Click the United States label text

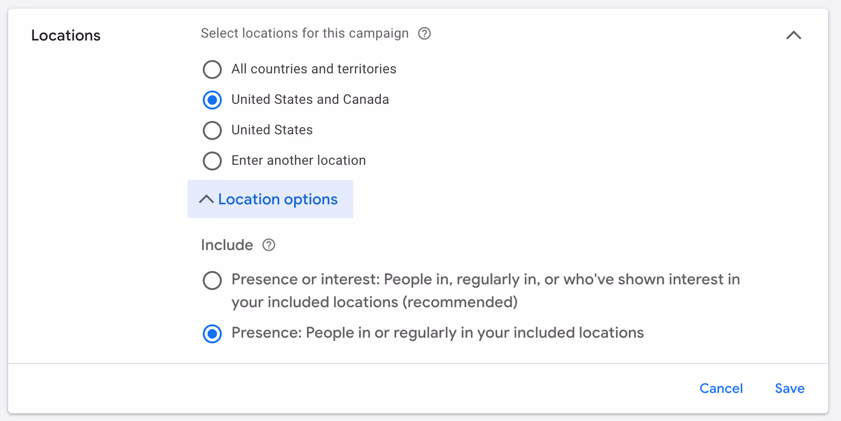tap(272, 130)
